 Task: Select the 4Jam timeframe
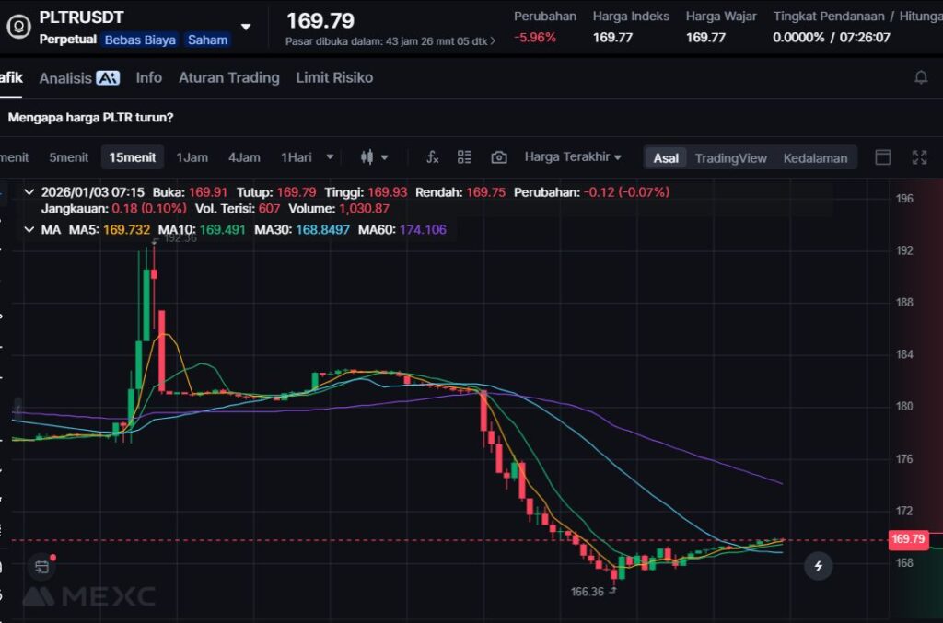coord(244,157)
